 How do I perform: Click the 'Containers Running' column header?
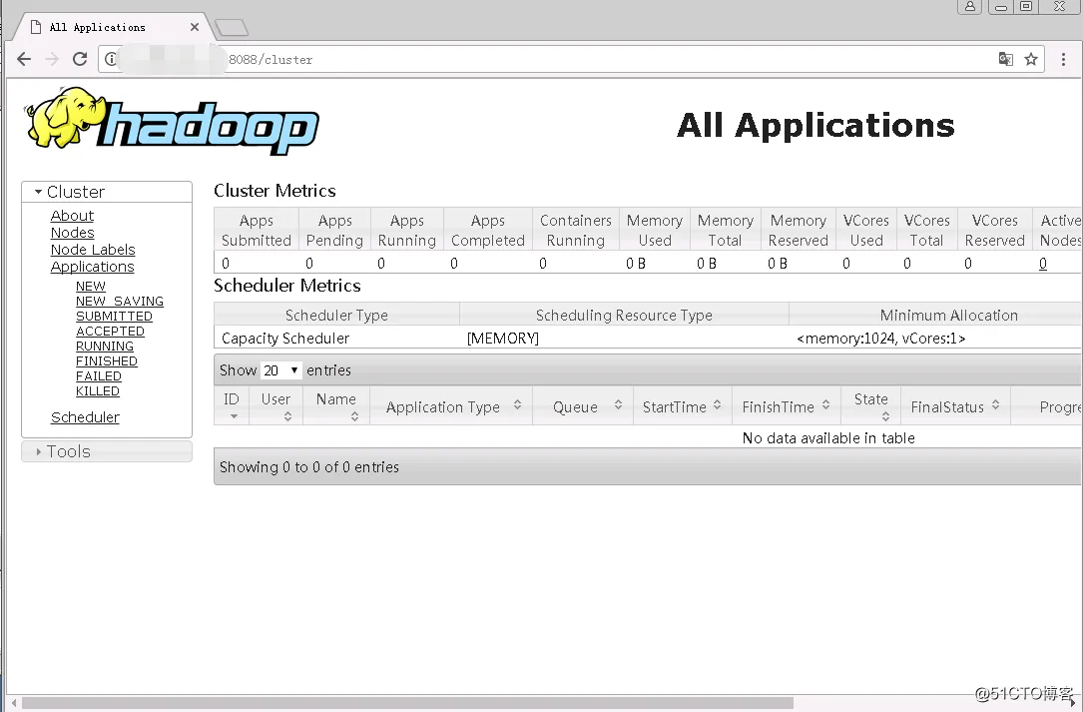[x=575, y=231]
